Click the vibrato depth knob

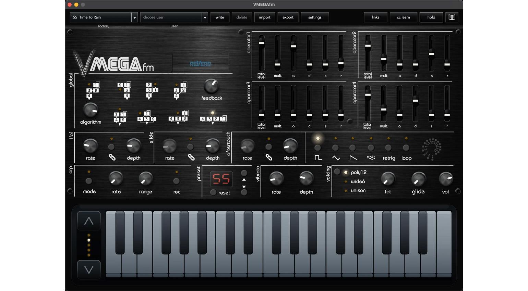(x=306, y=179)
